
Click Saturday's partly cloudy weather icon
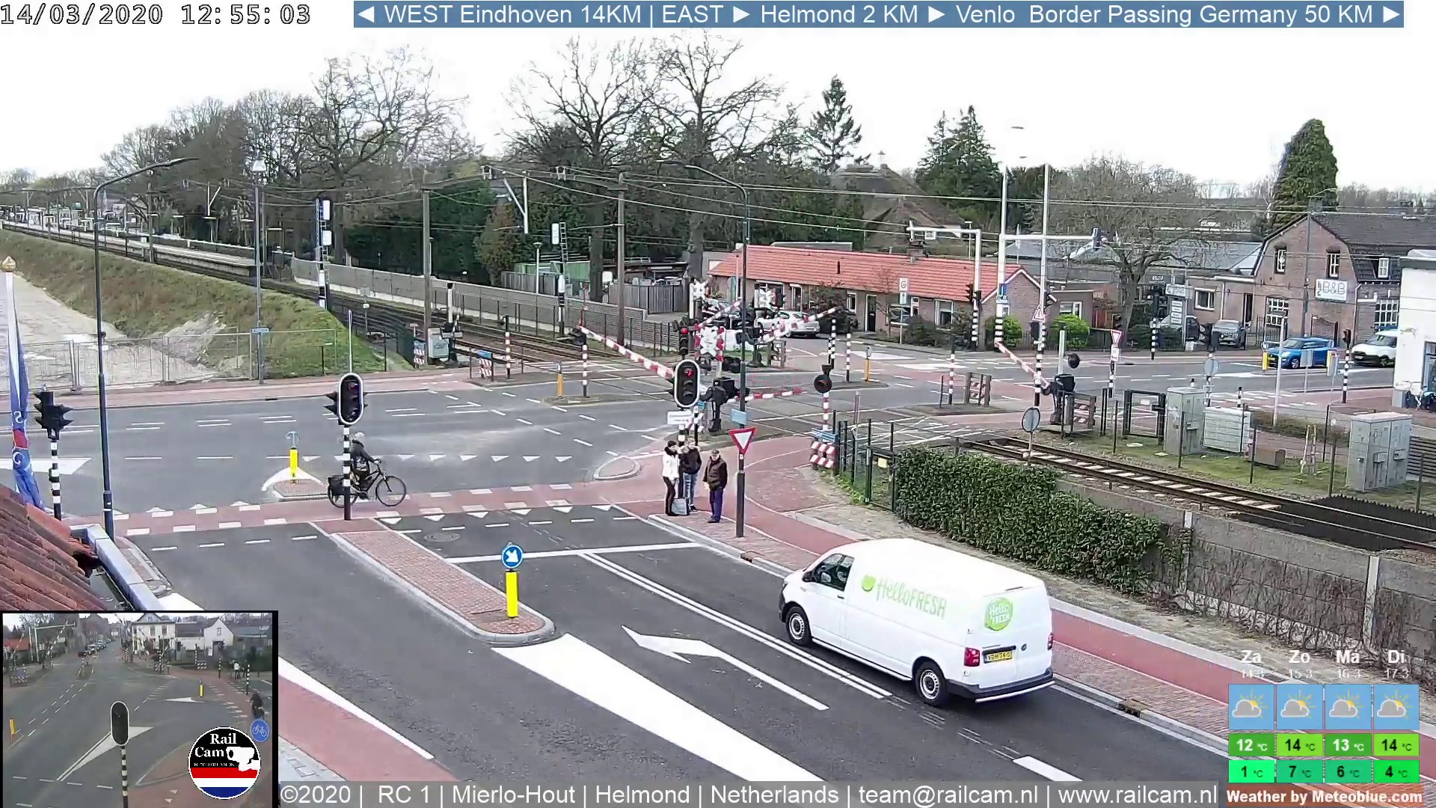pyautogui.click(x=1251, y=707)
